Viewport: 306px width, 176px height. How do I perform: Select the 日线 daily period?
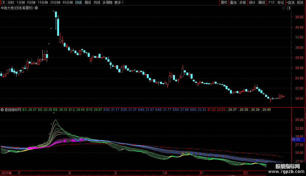pos(79,2)
